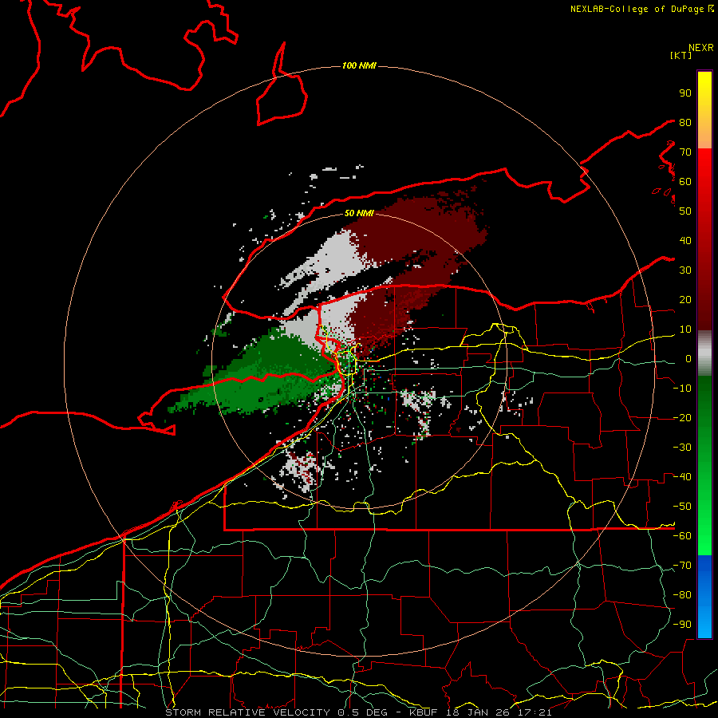Click the 30 value on the velocity scale
Viewport: 718px width, 718px height.
(685, 270)
